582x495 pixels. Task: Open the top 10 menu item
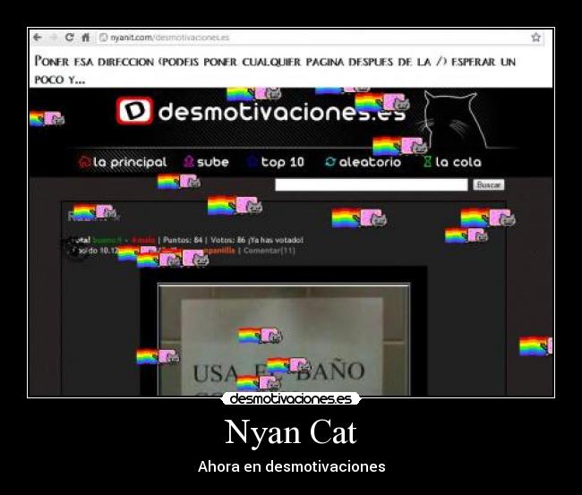tap(282, 162)
